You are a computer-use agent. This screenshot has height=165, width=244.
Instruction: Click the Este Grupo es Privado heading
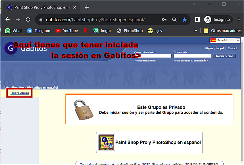(x=161, y=107)
